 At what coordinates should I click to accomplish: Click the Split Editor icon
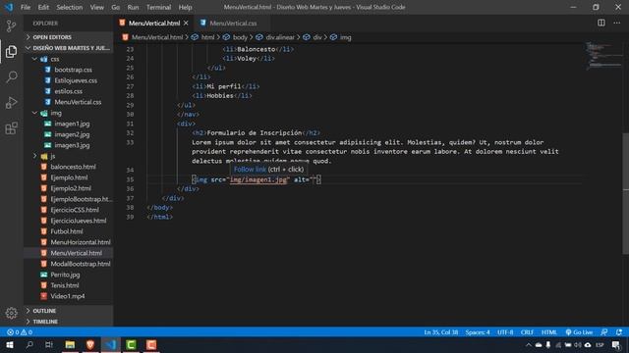click(x=600, y=23)
